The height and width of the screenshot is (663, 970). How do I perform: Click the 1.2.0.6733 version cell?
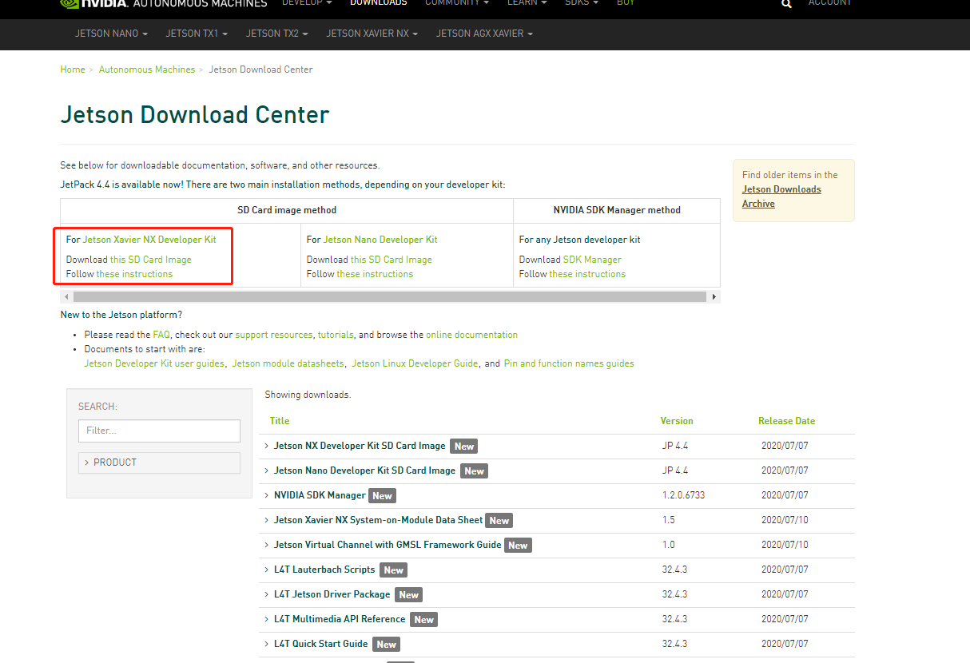(683, 495)
